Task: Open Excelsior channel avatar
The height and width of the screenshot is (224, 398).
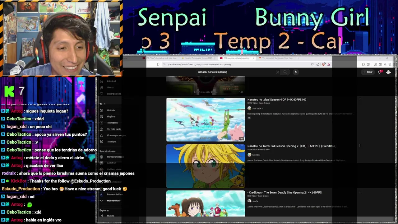Action: pos(249,155)
